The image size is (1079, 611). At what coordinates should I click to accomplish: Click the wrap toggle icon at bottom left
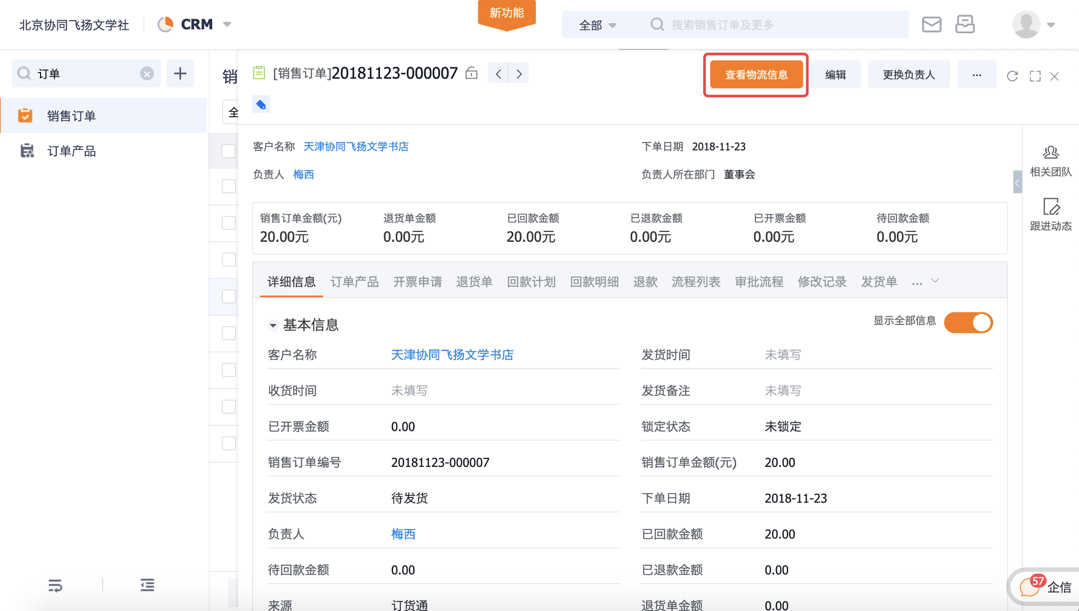55,585
